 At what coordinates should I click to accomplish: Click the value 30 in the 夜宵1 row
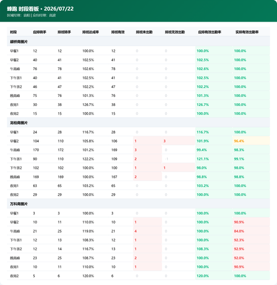coord(35,104)
